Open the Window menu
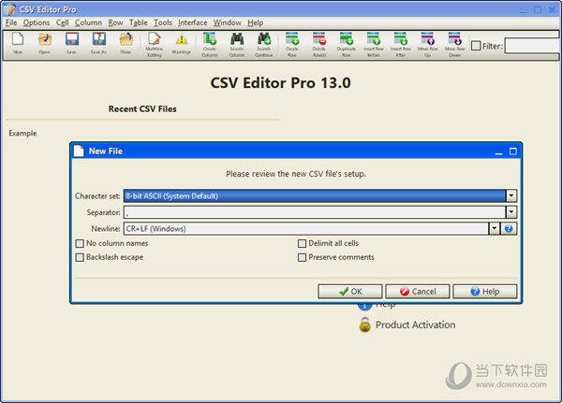Screen dimensions: 562x403 [228, 22]
